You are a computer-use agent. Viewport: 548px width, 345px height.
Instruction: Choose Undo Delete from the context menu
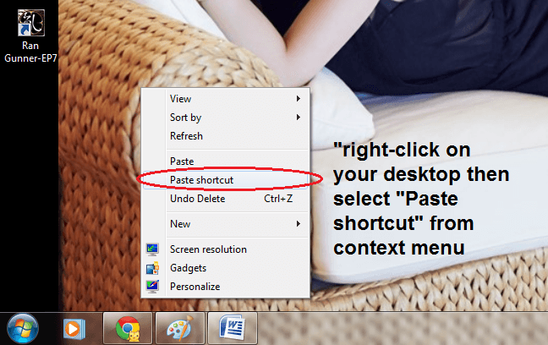click(225, 199)
